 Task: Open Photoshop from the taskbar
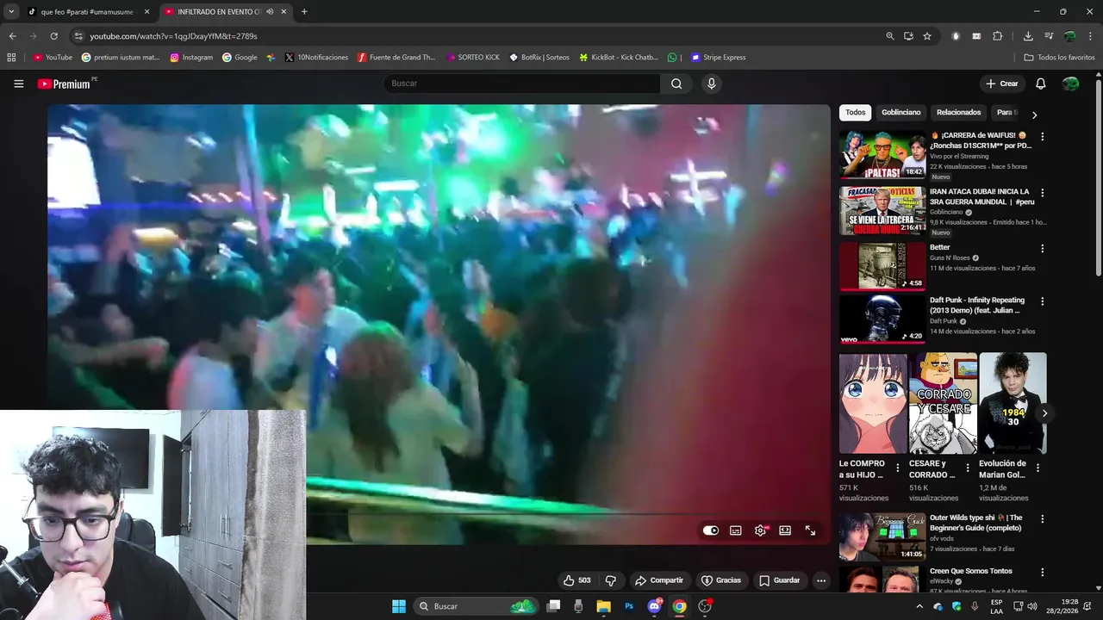[629, 606]
